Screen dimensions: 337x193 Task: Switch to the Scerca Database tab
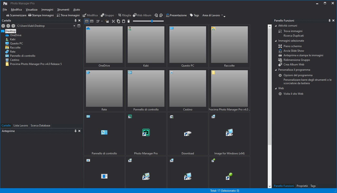[x=40, y=126]
